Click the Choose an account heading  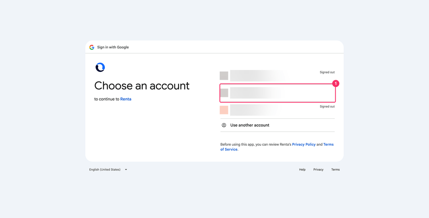(x=142, y=86)
